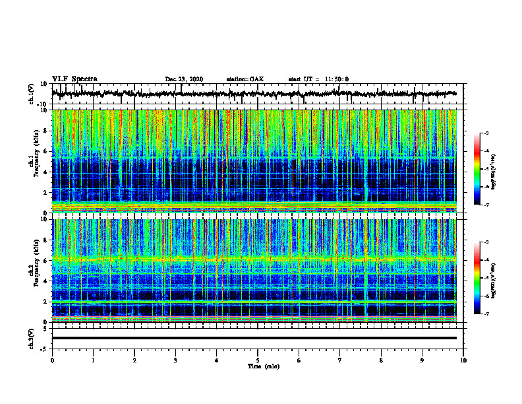This screenshot has height=404, width=522.
Task: Click the flat black ch.3 voltage trace
Action: (x=254, y=338)
